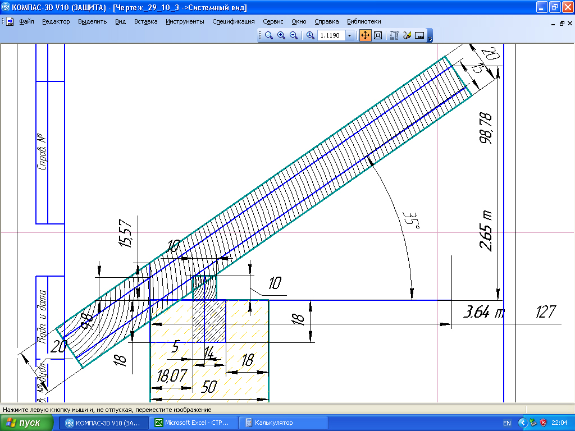Image resolution: width=575 pixels, height=431 pixels.
Task: Click the show all fit icon
Action: (378, 35)
